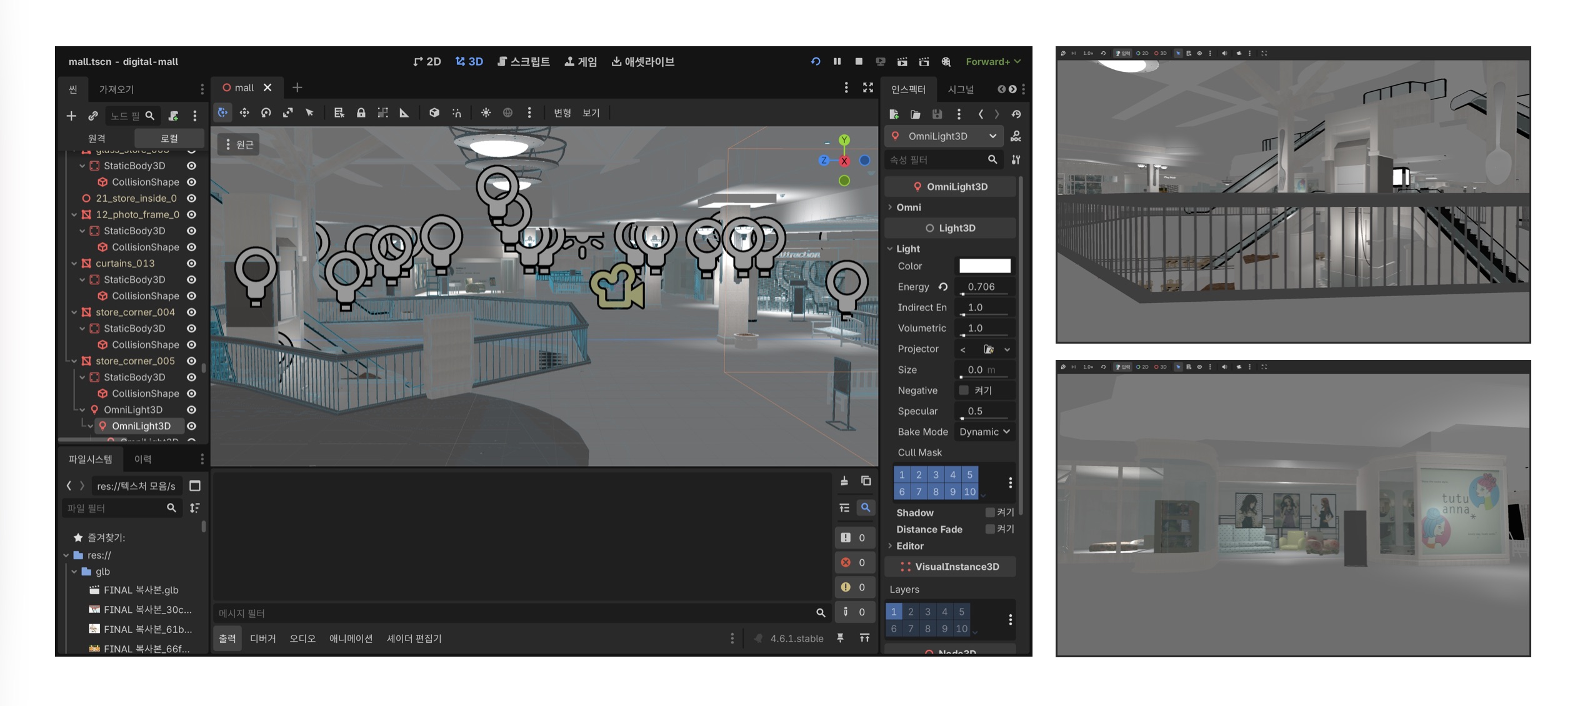Switch to the 2D workspace
1585x706 pixels.
point(427,61)
